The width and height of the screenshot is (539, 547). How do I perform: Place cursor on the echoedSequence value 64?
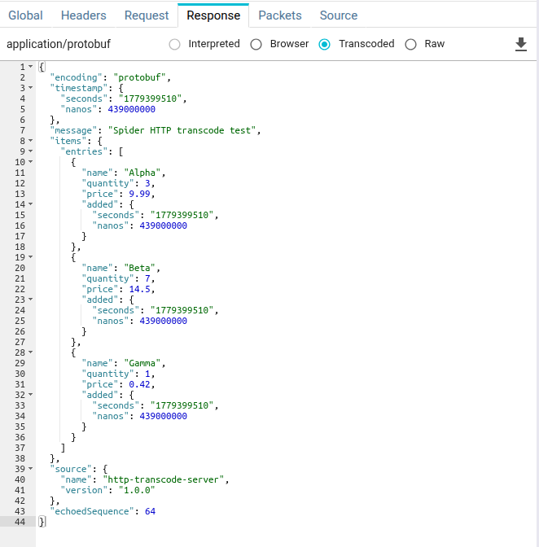click(x=150, y=511)
